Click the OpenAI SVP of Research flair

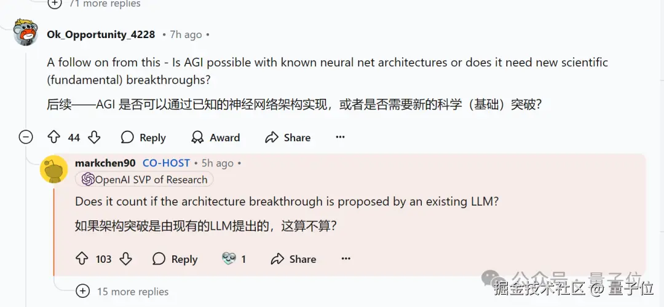144,179
